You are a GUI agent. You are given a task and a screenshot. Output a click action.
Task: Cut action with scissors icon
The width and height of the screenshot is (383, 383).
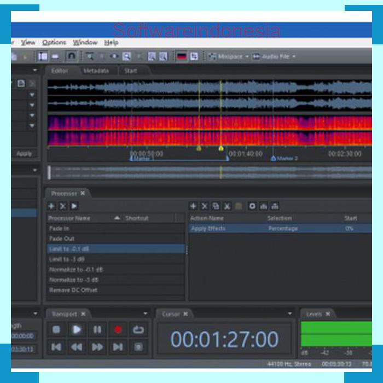tap(227, 206)
